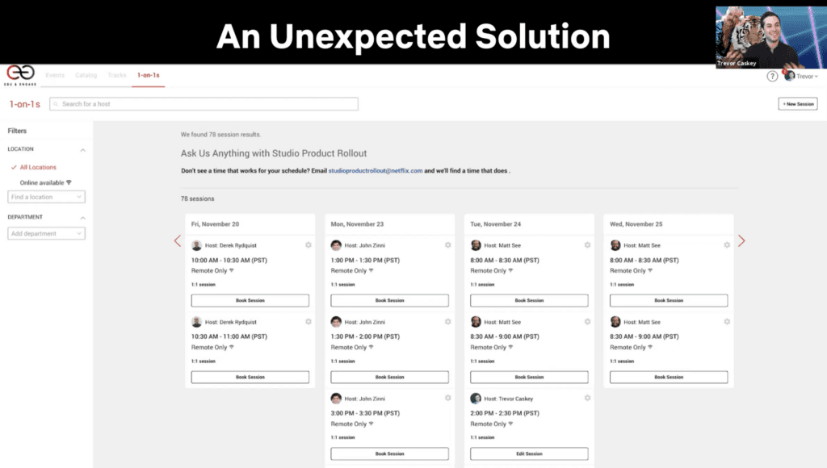Click the Edu & Engage logo
The height and width of the screenshot is (468, 827).
20,75
